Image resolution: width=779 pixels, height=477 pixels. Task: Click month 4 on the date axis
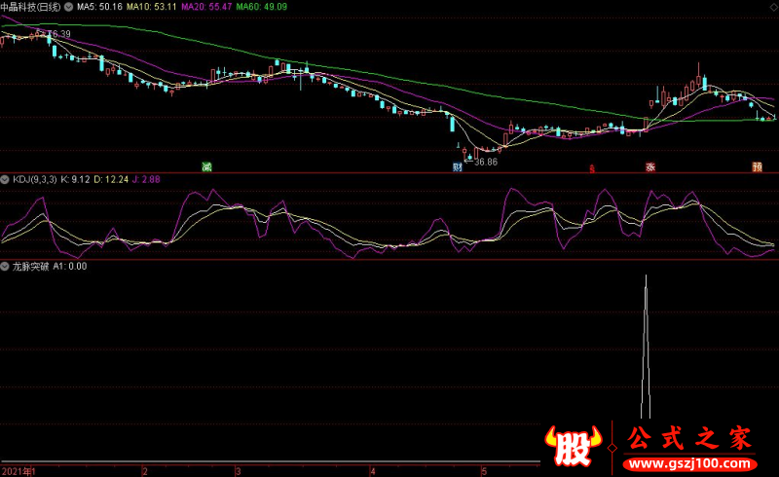(x=373, y=471)
